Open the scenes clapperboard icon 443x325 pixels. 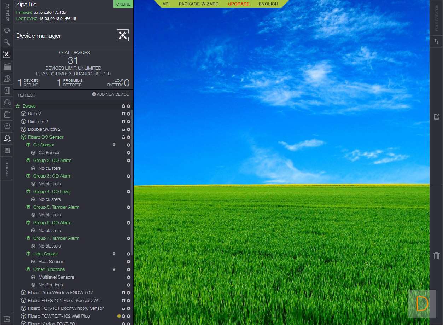[x=7, y=66]
